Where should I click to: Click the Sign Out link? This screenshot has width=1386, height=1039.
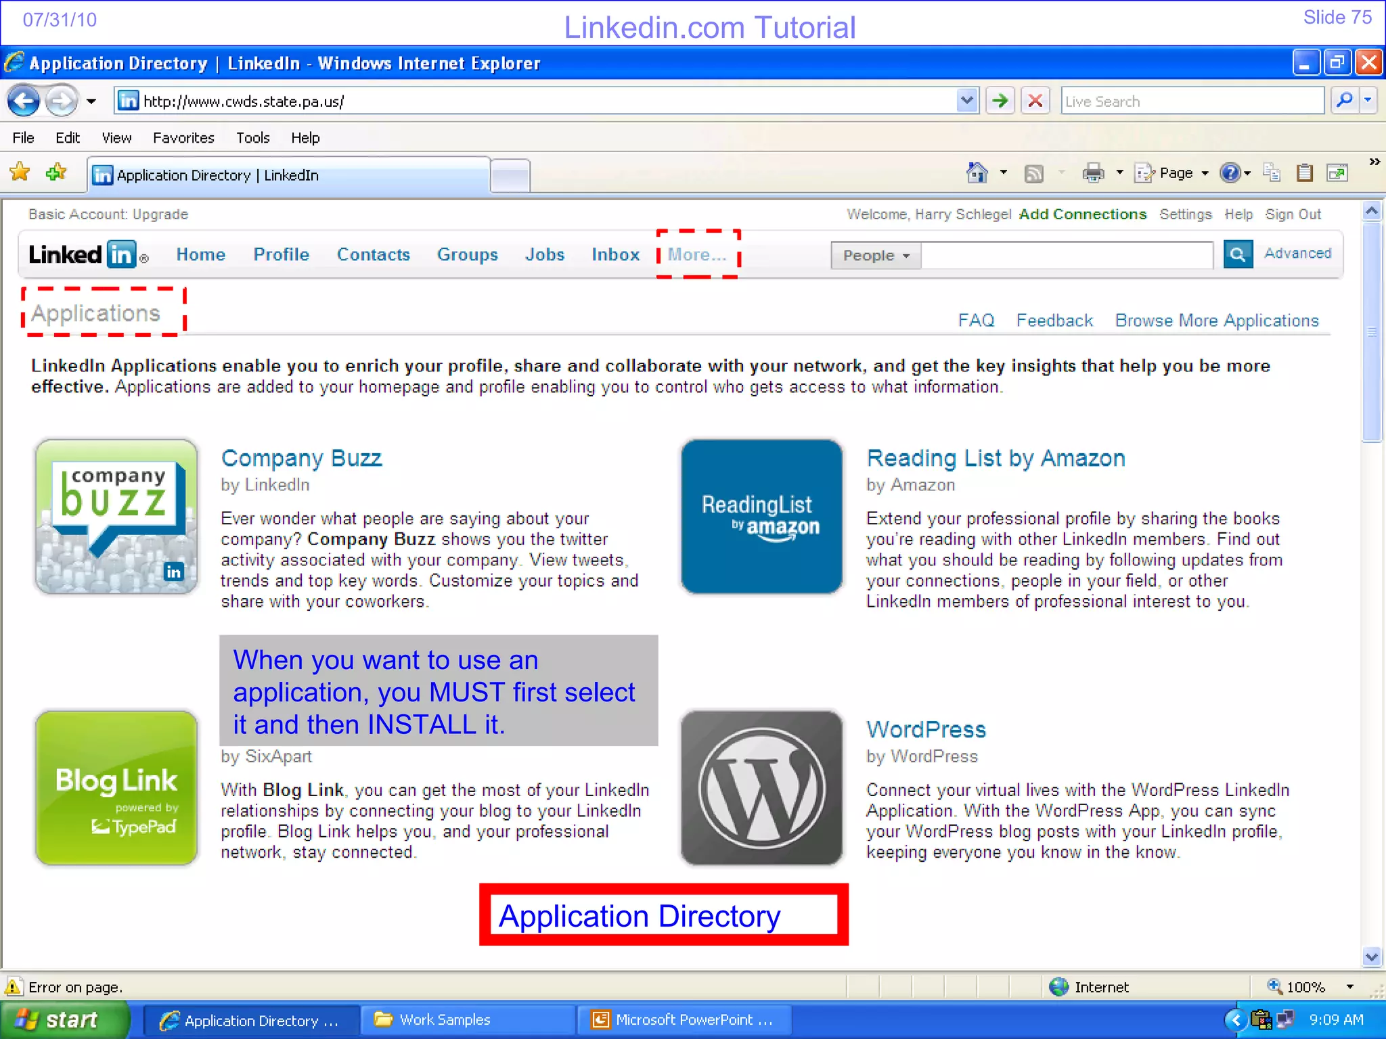pos(1293,214)
